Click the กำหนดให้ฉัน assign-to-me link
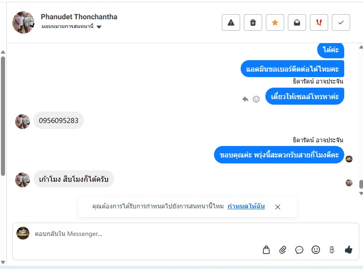The width and height of the screenshot is (363, 269). [246, 207]
